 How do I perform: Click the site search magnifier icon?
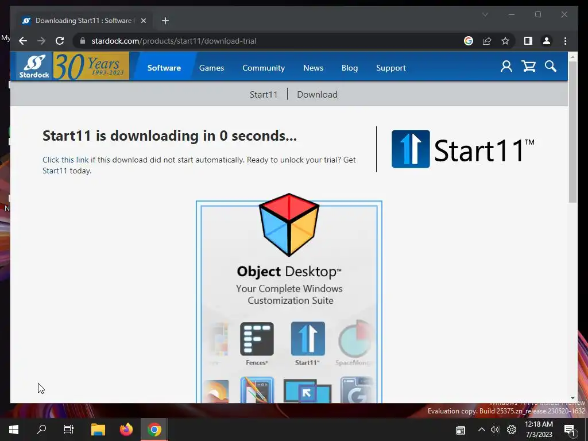click(x=551, y=67)
